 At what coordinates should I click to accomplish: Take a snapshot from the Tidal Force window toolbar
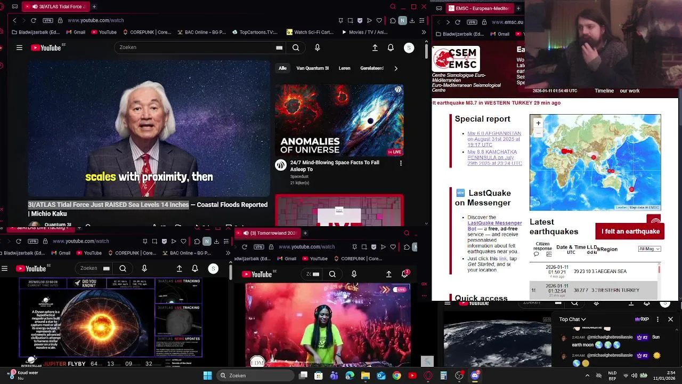(x=350, y=20)
